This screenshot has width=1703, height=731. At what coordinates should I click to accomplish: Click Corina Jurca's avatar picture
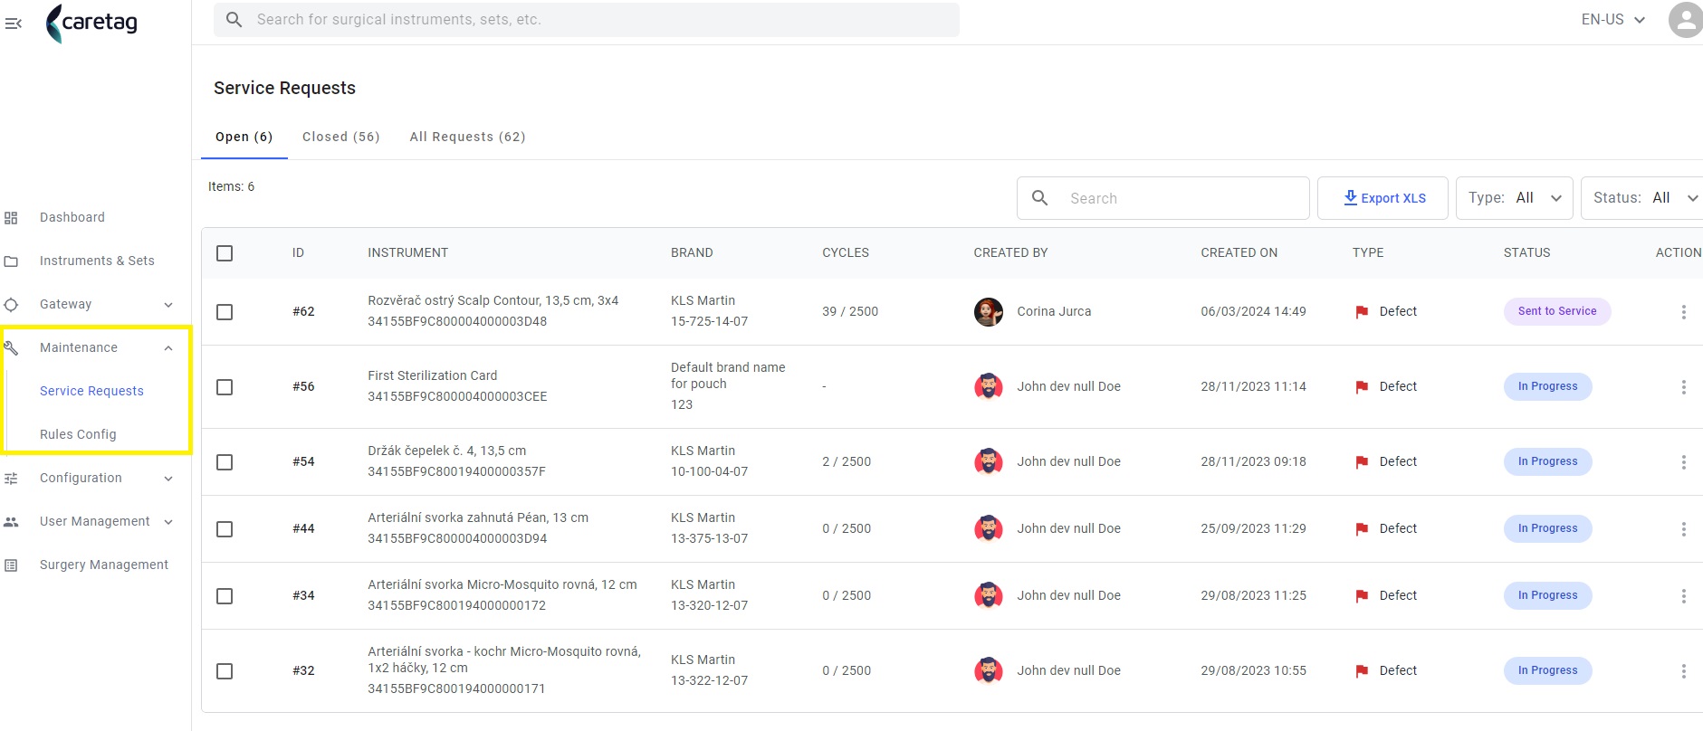pos(988,312)
